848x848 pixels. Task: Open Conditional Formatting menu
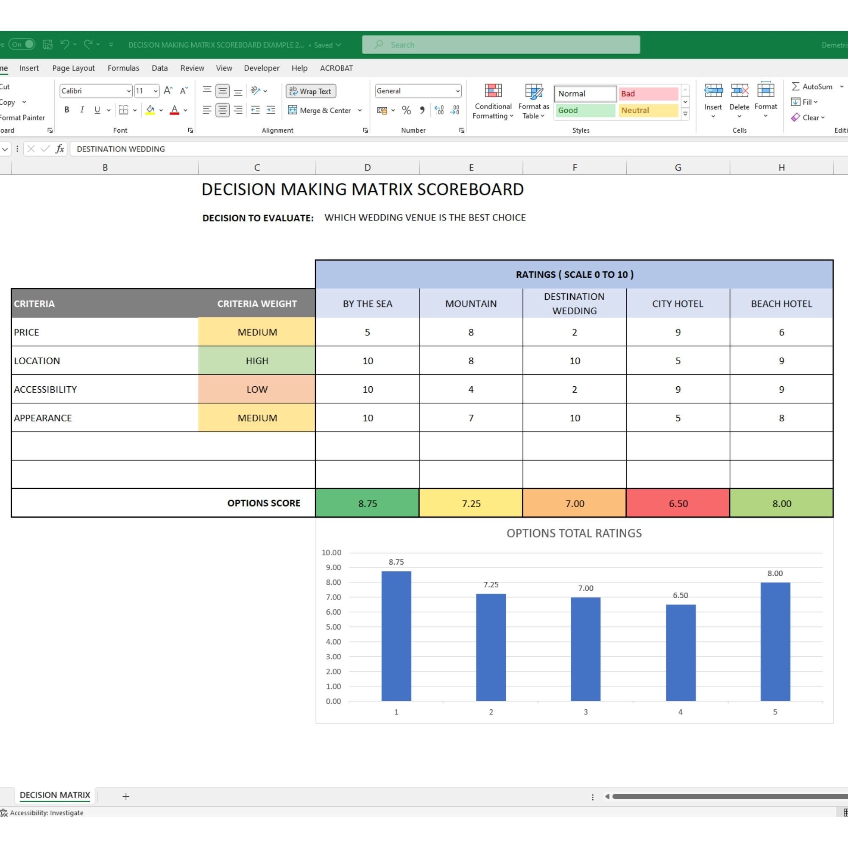pyautogui.click(x=492, y=101)
